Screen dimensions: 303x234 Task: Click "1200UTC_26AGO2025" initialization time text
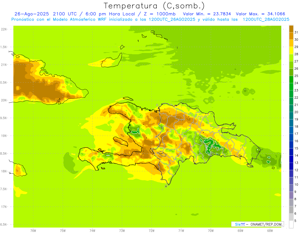[x=172, y=19]
